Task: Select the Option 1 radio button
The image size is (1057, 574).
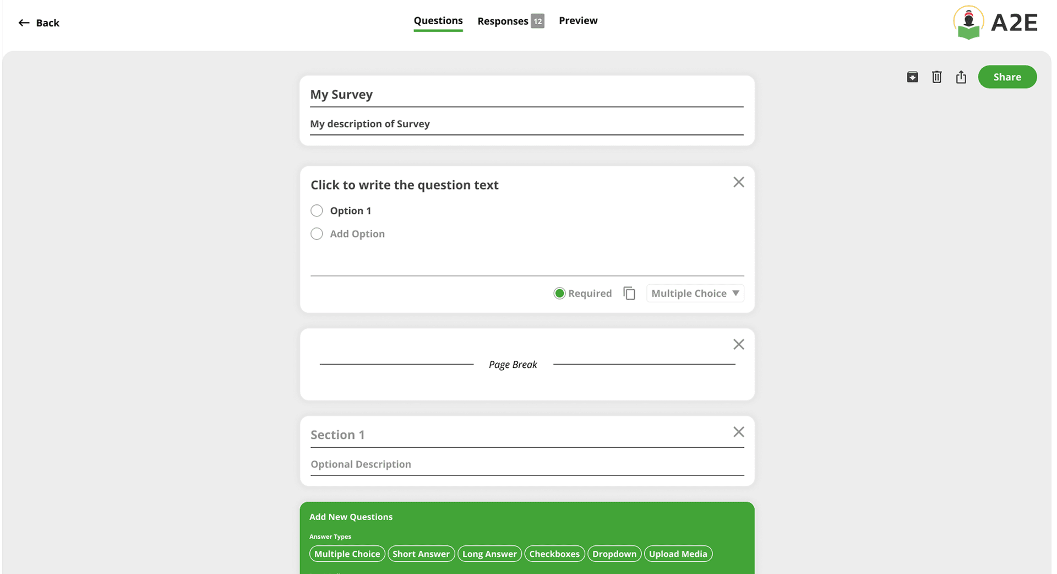Action: [317, 211]
